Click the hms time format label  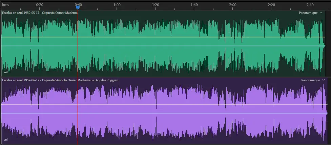5,5
